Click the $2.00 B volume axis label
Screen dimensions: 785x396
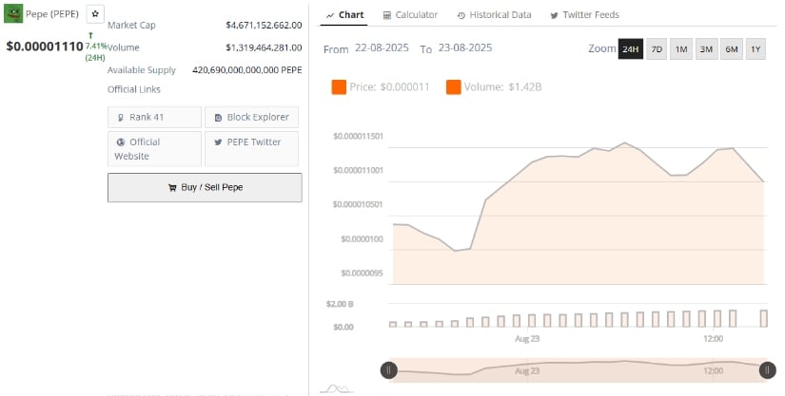(340, 304)
